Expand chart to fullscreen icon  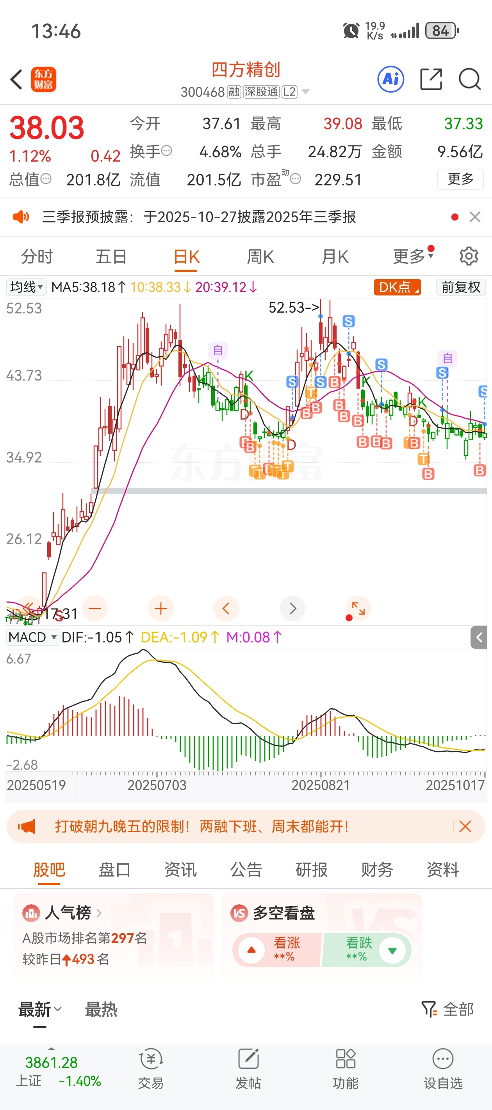pos(358,608)
